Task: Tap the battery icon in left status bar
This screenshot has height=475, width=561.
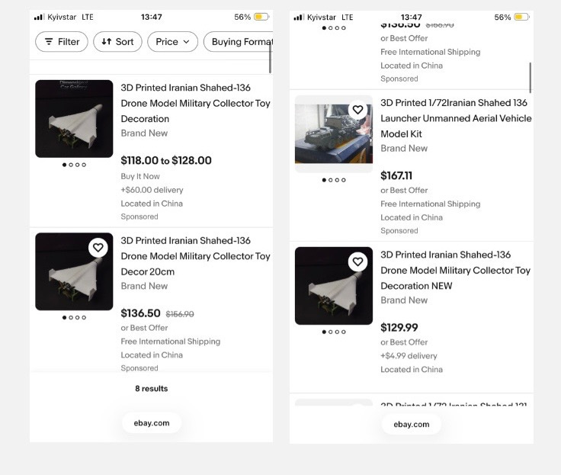Action: (261, 17)
